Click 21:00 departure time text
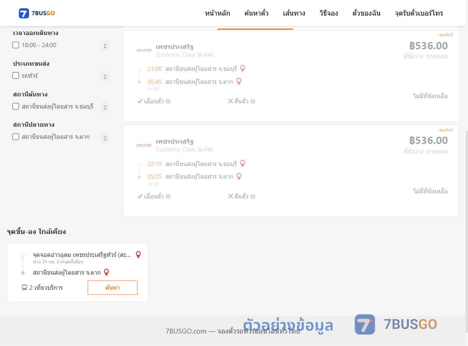 [155, 69]
